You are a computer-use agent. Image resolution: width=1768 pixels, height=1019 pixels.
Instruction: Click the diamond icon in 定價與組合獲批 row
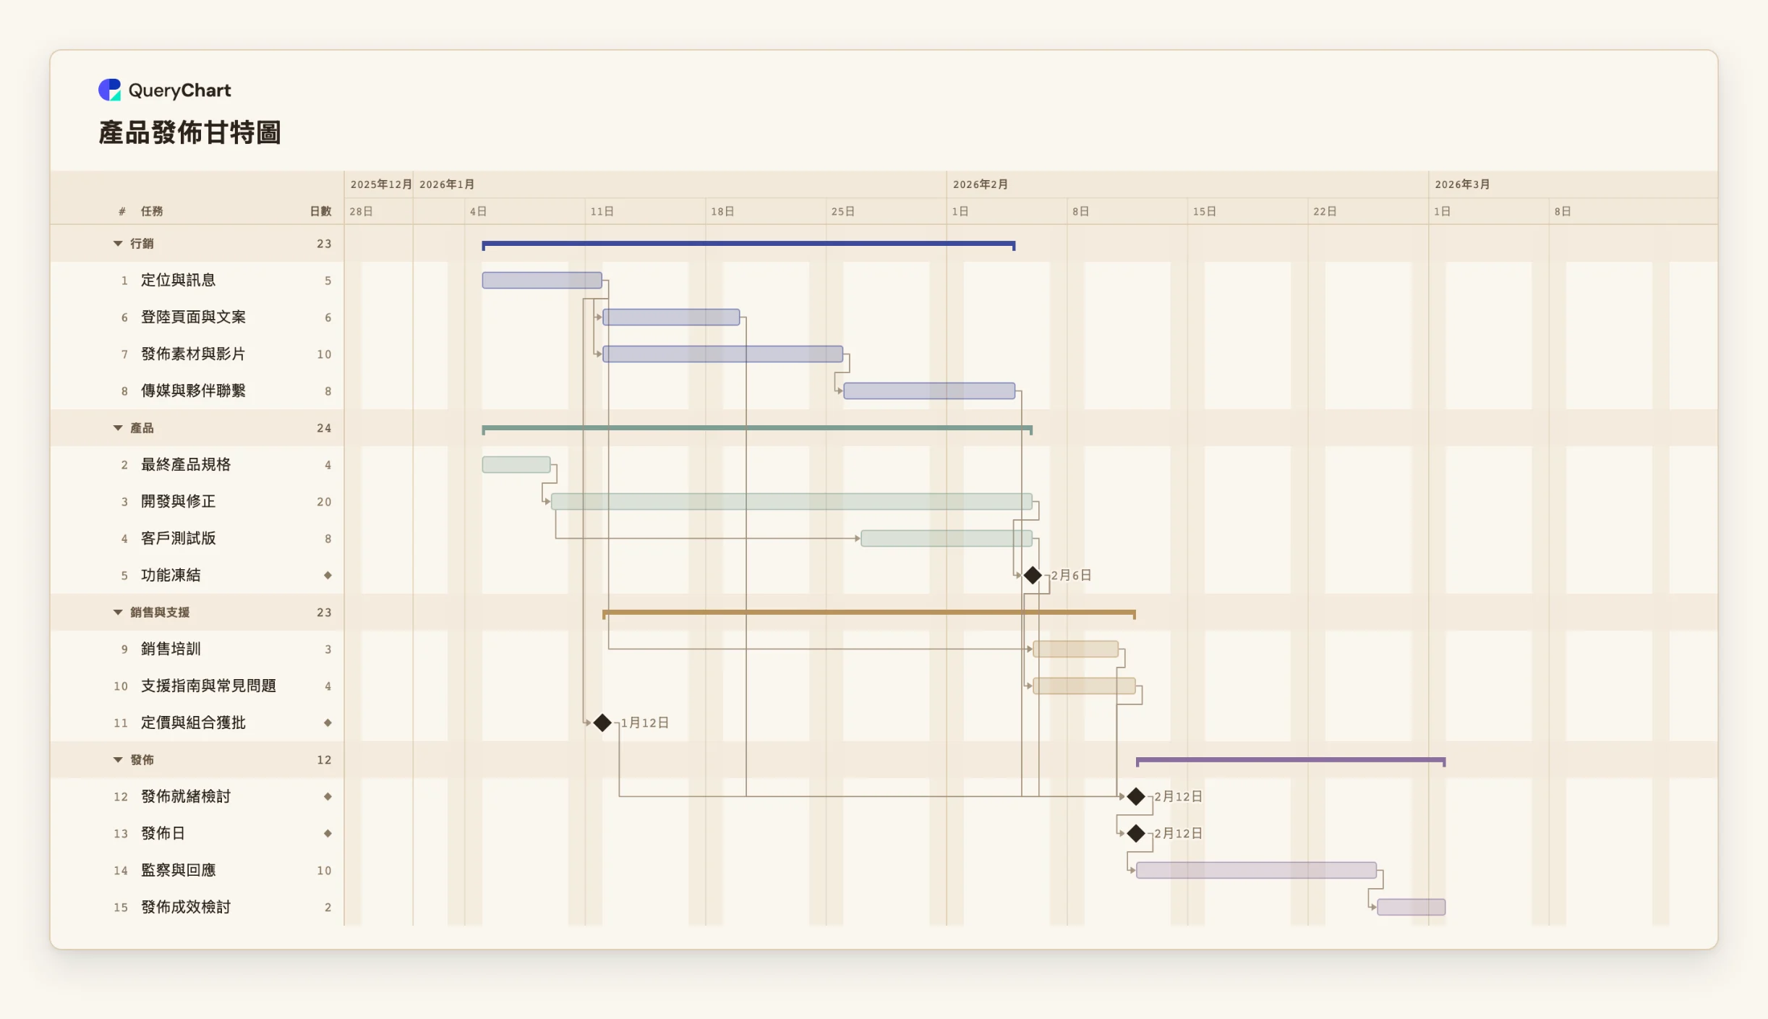click(x=328, y=723)
